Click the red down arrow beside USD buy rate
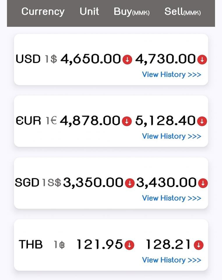Screen dimensions: 222x280 127,60
